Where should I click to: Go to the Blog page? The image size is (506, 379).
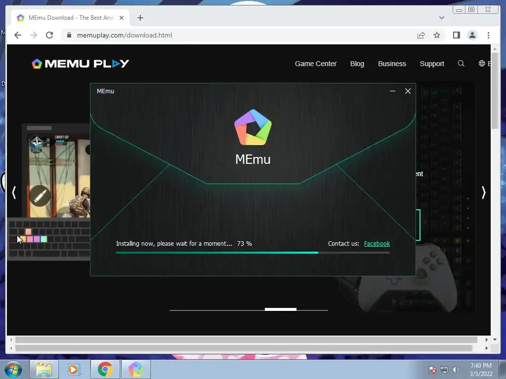pyautogui.click(x=357, y=64)
